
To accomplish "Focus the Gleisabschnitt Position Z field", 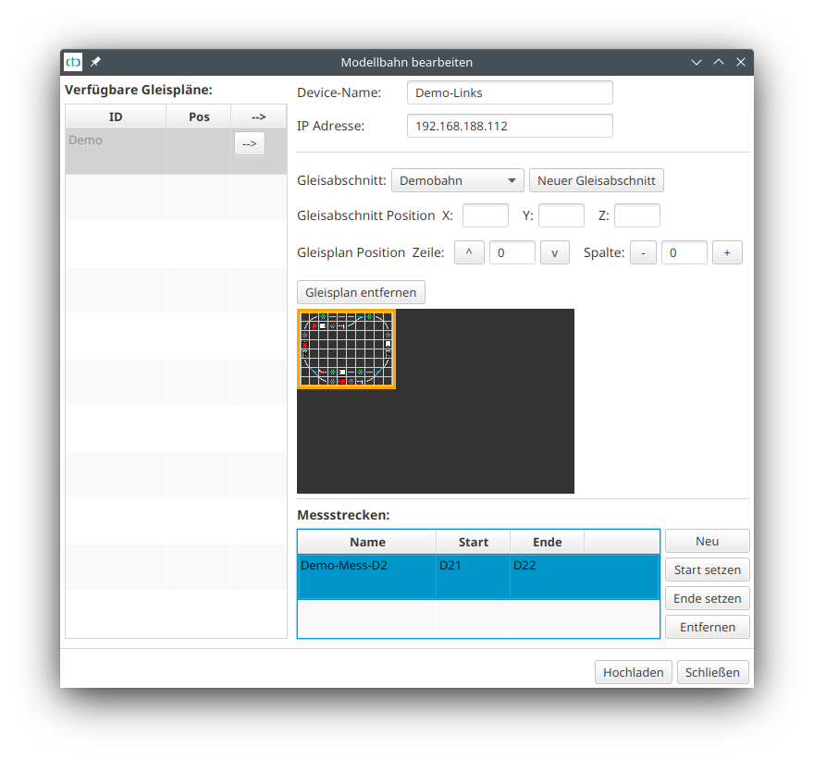I will click(636, 215).
